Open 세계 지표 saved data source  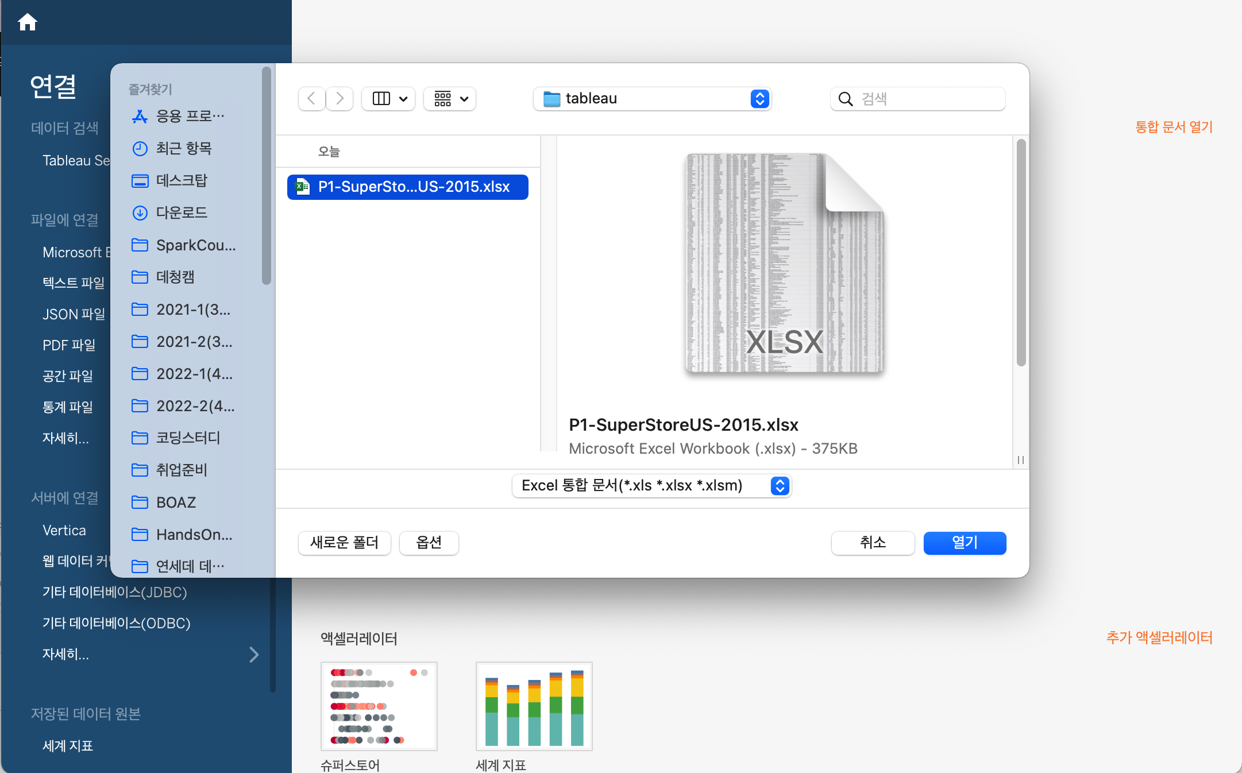[x=68, y=746]
